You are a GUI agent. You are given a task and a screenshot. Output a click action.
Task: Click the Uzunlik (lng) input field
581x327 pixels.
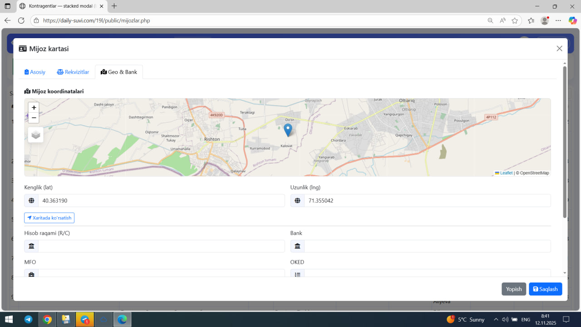tap(427, 200)
